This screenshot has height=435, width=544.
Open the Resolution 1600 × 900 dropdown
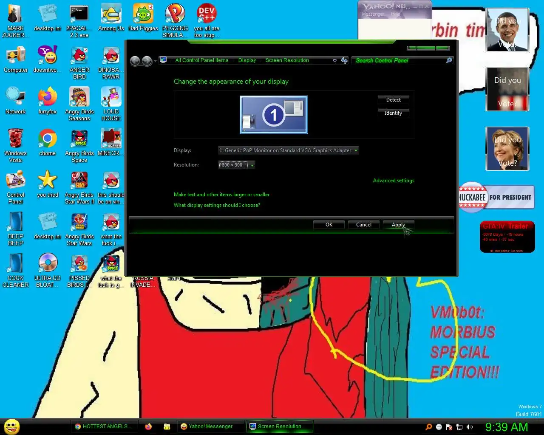(x=237, y=165)
